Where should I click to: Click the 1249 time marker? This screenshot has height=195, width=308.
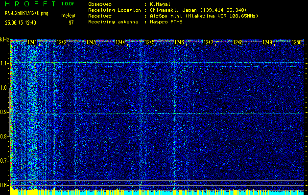point(267,42)
